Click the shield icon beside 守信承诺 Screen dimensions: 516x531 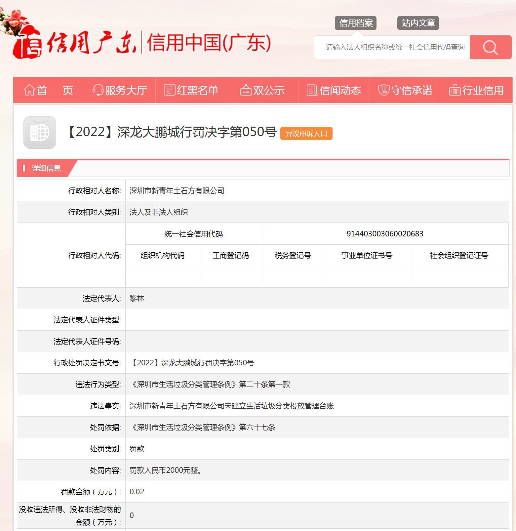tap(383, 90)
